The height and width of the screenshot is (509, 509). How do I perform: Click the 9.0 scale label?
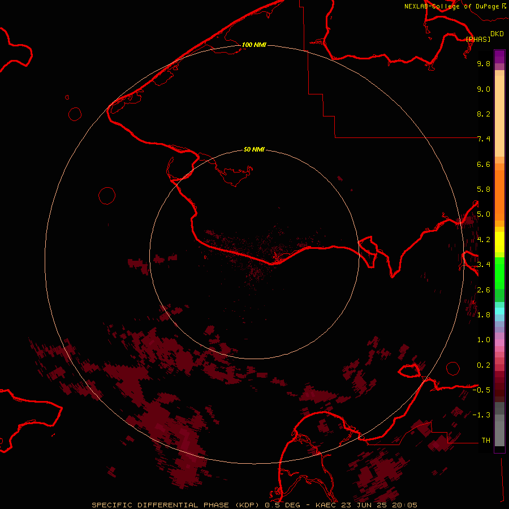[x=484, y=89]
